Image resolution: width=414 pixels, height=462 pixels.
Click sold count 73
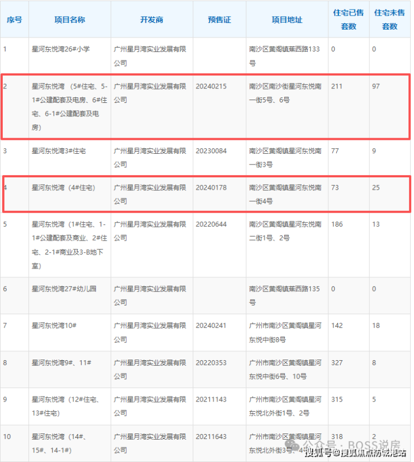click(x=335, y=188)
